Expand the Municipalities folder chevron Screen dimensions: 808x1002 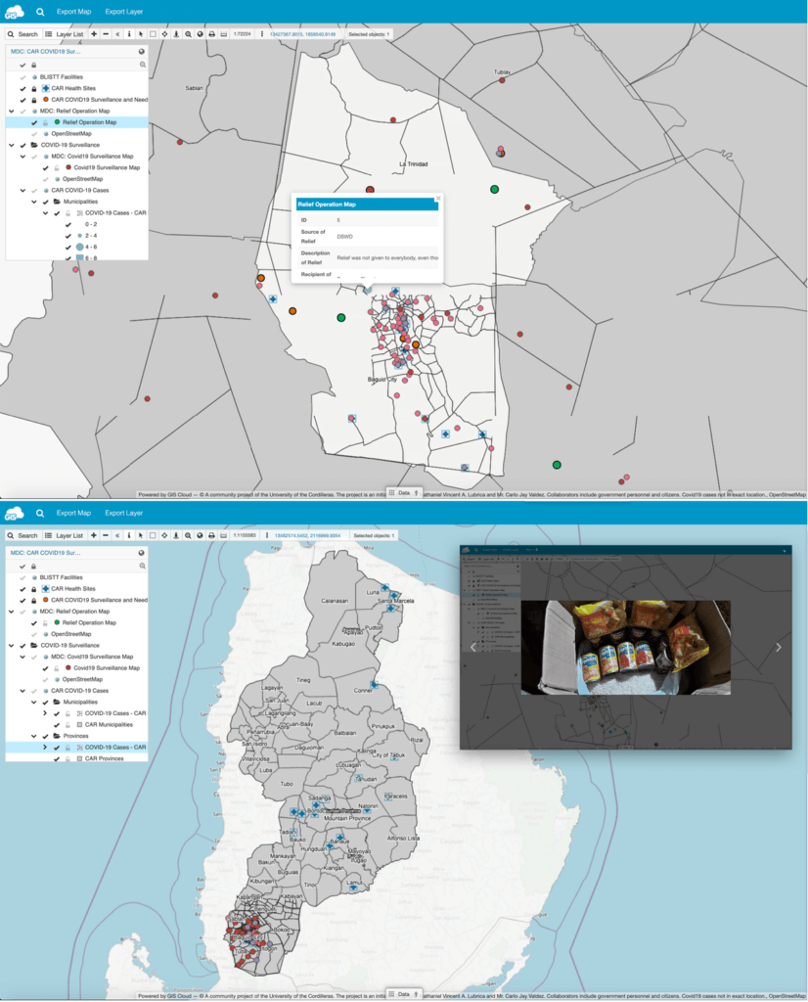[34, 202]
